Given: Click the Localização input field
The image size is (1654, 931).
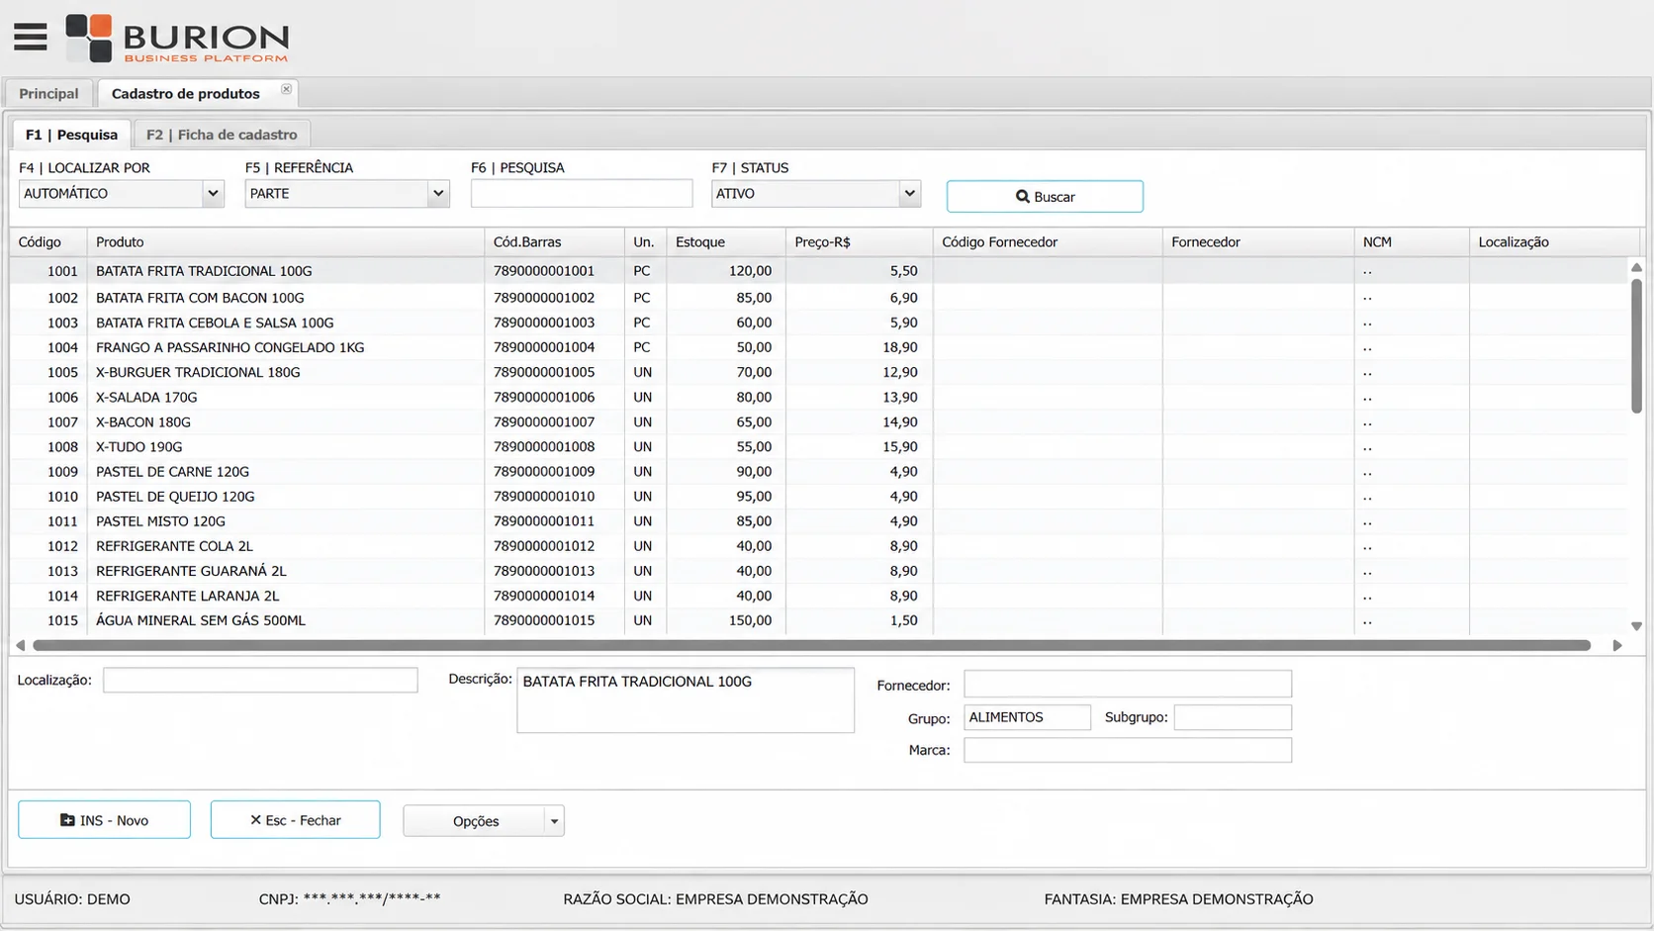Looking at the screenshot, I should pyautogui.click(x=260, y=680).
